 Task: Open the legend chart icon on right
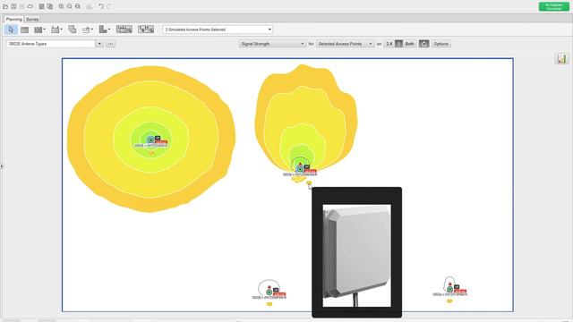561,58
